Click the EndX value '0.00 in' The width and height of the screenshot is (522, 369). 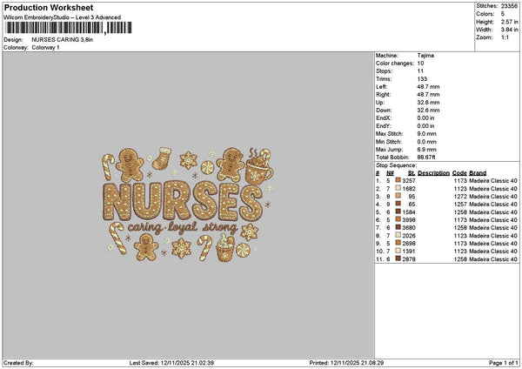(425, 118)
